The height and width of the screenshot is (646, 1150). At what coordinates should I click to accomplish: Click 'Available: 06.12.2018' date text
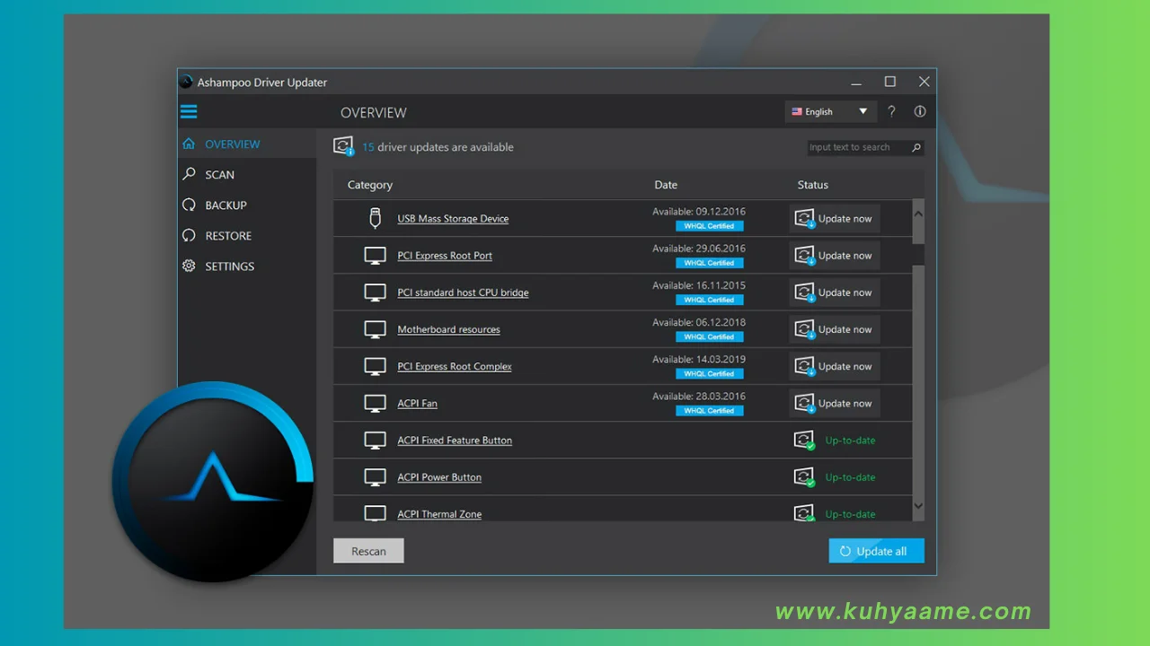pyautogui.click(x=699, y=322)
